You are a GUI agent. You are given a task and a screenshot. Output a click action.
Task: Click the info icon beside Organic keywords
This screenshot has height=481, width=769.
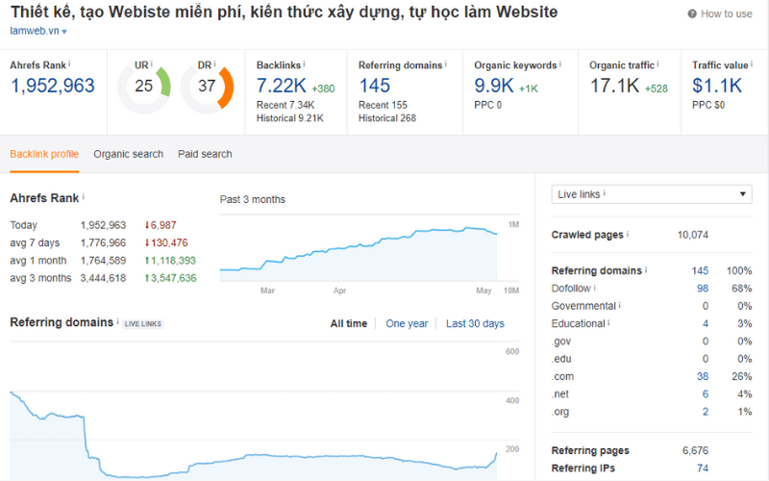pos(560,63)
